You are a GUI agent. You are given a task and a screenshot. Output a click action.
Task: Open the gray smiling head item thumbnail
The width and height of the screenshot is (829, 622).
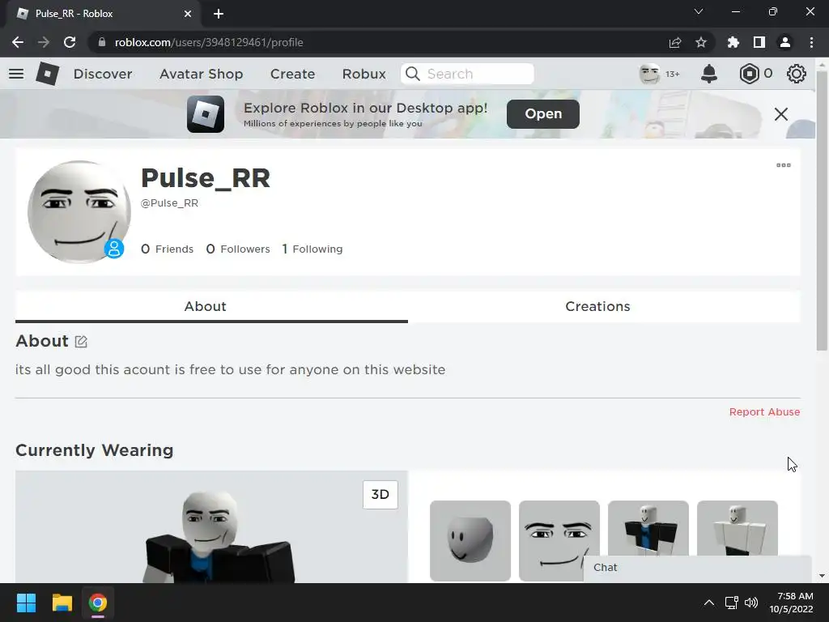click(470, 541)
